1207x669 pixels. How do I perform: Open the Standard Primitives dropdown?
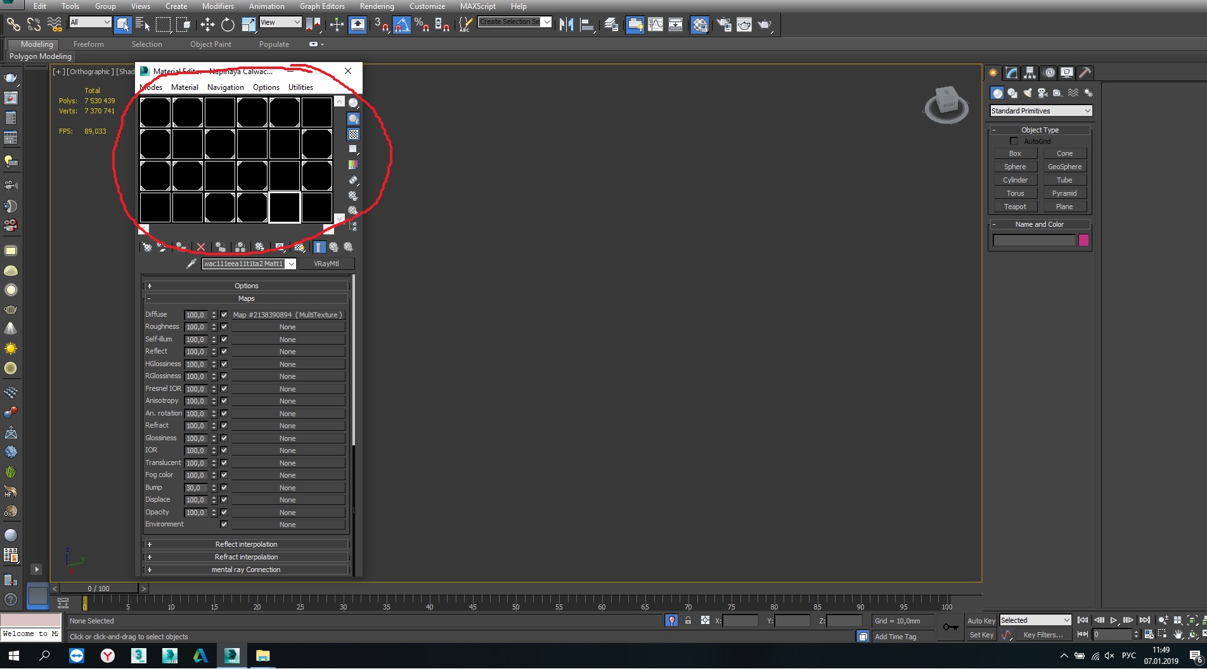1041,111
